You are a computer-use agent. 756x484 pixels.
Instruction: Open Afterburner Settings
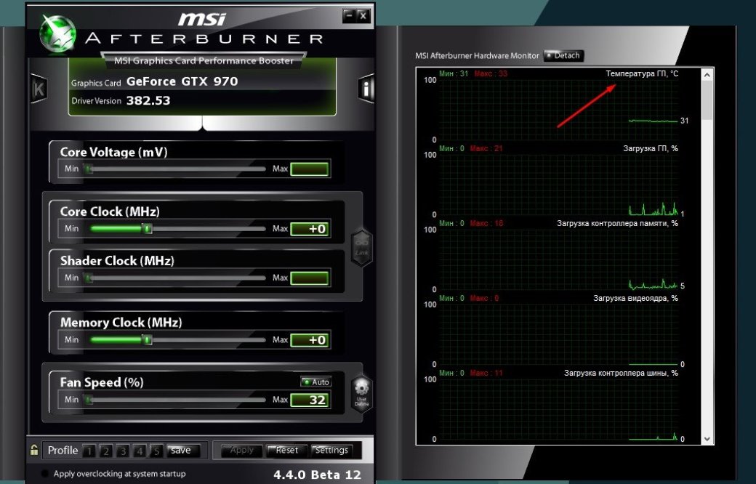click(331, 451)
